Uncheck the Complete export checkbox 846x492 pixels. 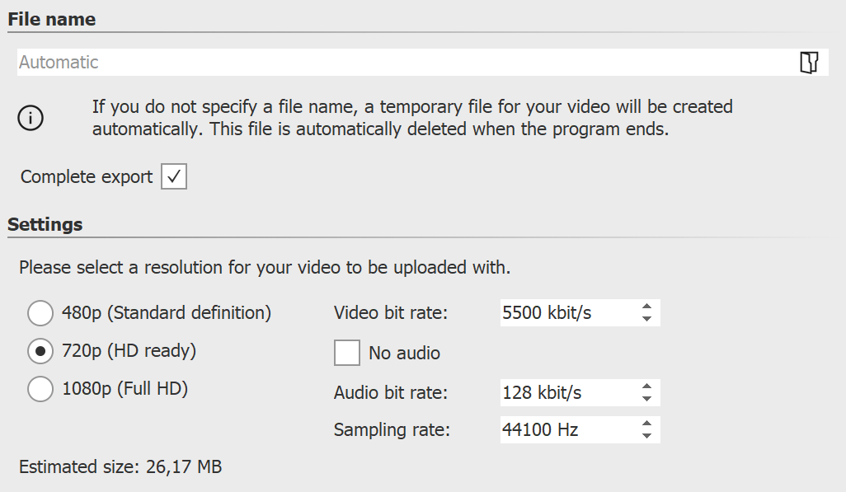coord(173,176)
